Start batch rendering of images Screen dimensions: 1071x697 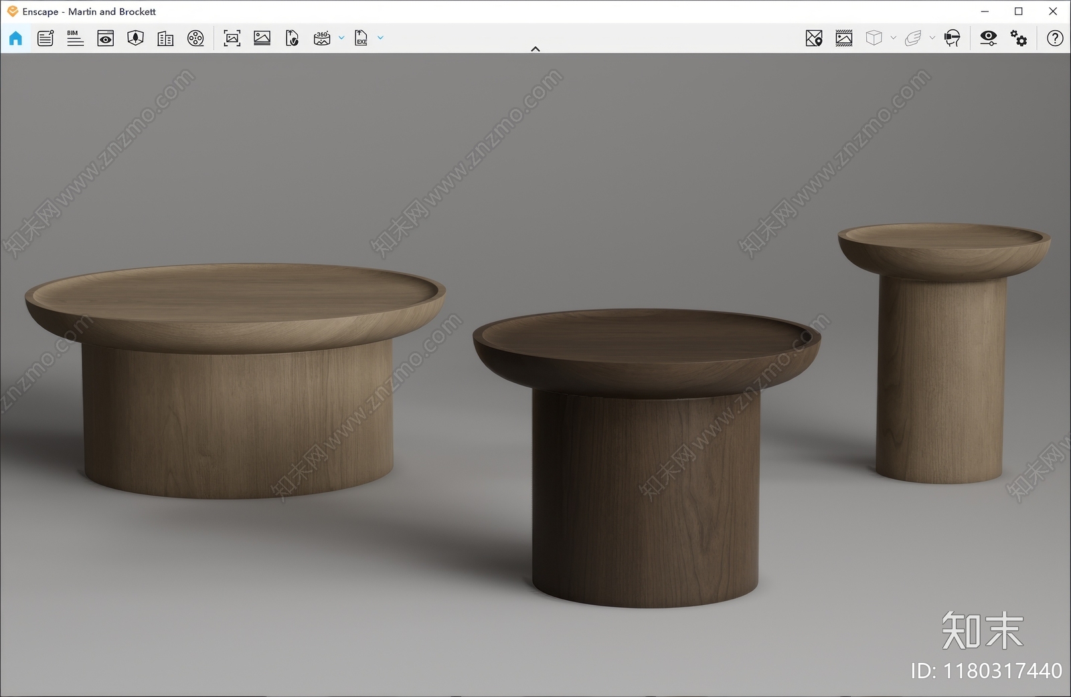click(262, 38)
